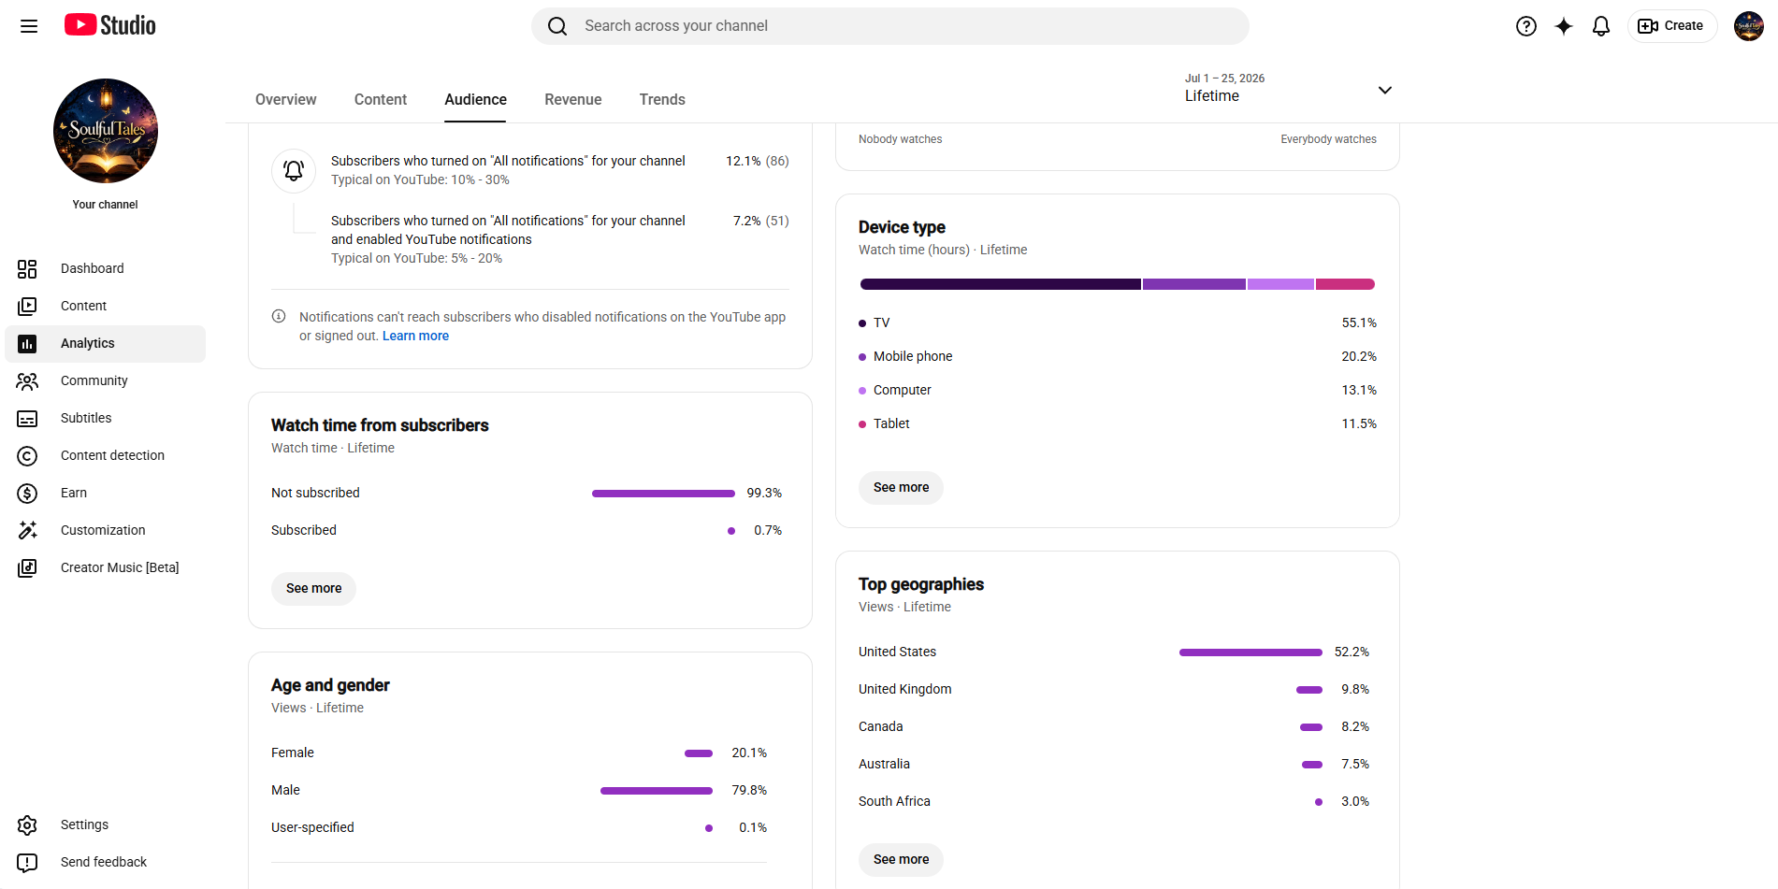Image resolution: width=1778 pixels, height=889 pixels.
Task: Click Send feedback icon
Action: 27,862
